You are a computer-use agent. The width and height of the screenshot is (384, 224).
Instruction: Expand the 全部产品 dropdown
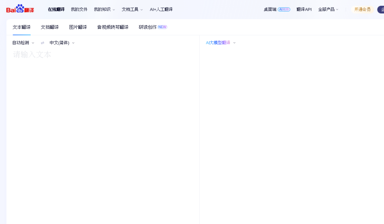[x=328, y=9]
